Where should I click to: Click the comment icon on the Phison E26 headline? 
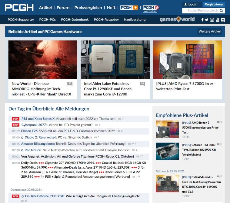119,131
